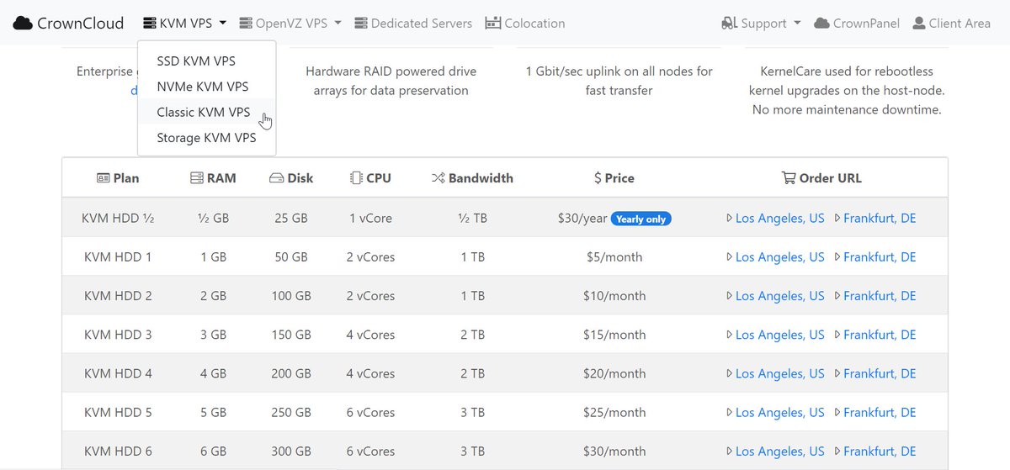Click the $30/year price text
The width and height of the screenshot is (1010, 470).
click(x=582, y=219)
